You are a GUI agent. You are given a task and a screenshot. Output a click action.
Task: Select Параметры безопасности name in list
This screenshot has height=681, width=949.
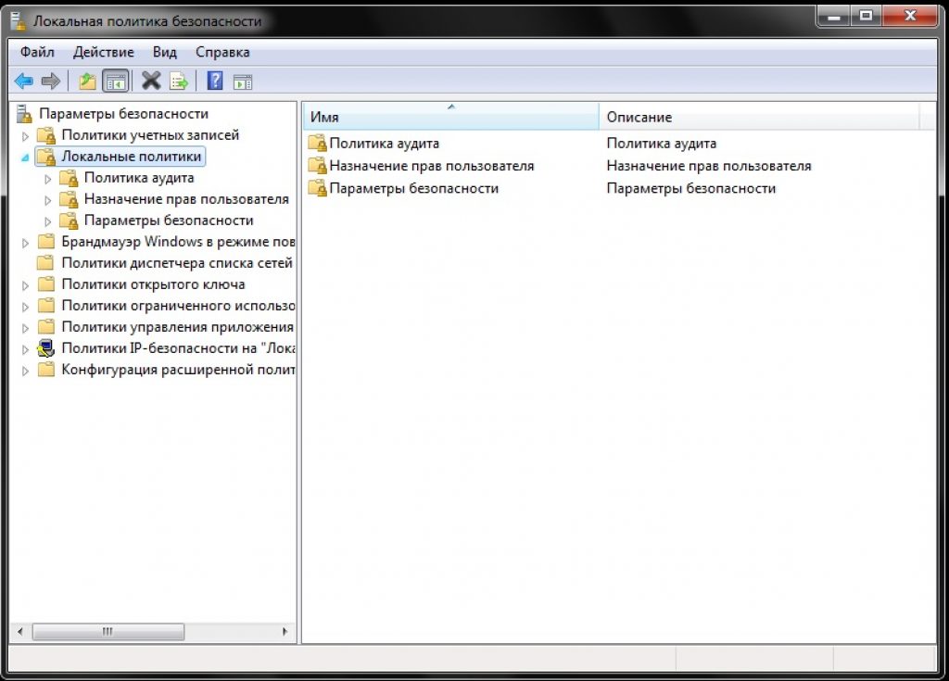[414, 188]
